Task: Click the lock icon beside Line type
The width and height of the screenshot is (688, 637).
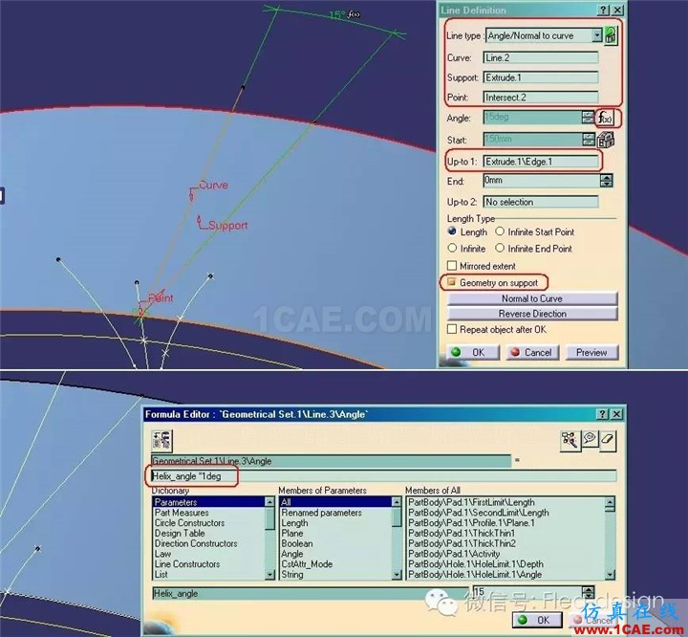Action: pyautogui.click(x=611, y=35)
